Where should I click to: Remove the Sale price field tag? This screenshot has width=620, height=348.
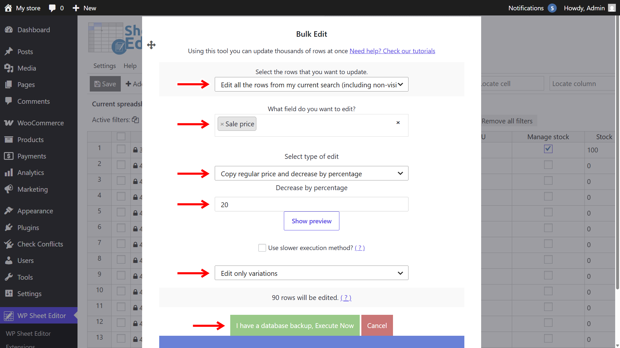point(222,124)
